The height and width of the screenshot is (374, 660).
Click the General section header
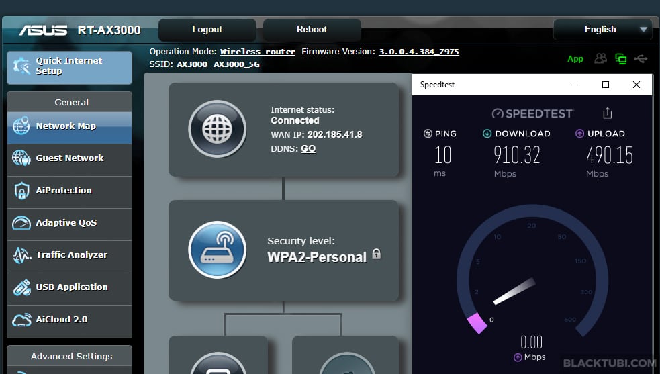[69, 102]
